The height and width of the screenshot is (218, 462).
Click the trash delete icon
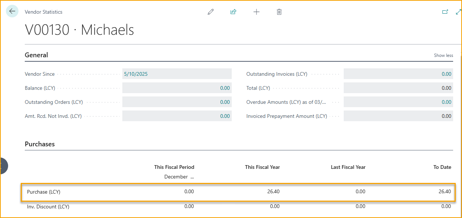[x=279, y=12]
